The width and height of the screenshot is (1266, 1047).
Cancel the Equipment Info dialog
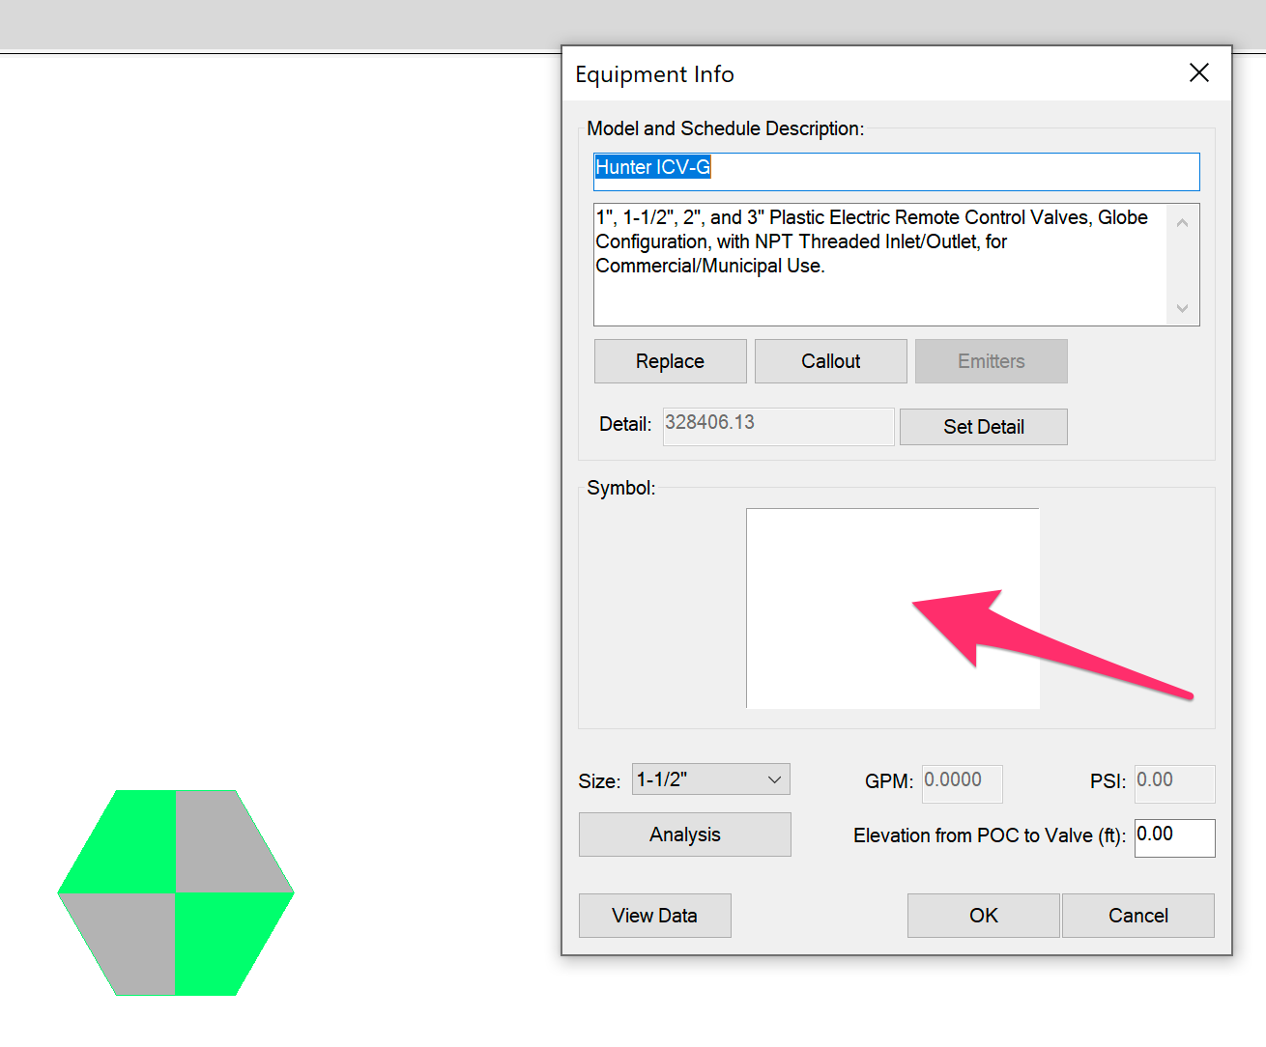[1137, 916]
